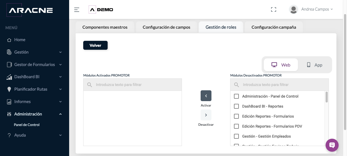Screen dimensions: 347x156
Task: Click the App phone icon
Action: pyautogui.click(x=309, y=65)
